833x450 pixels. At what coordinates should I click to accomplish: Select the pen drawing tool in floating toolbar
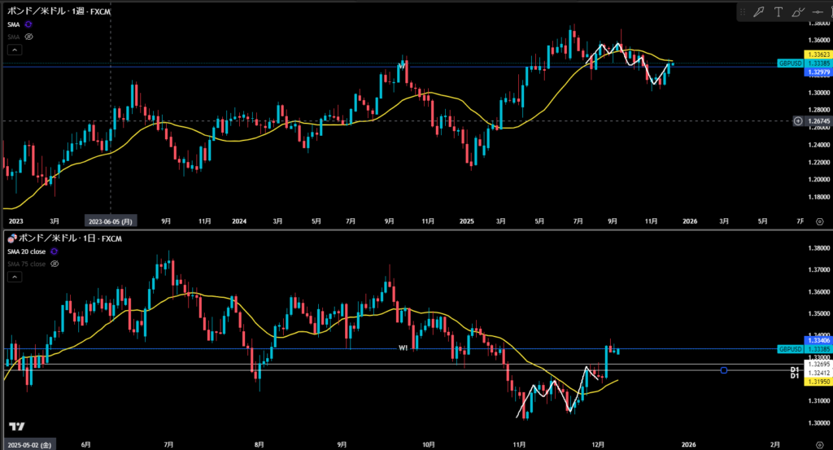[758, 11]
